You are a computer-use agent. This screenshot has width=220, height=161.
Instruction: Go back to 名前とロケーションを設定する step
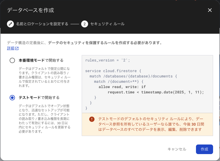[42, 24]
